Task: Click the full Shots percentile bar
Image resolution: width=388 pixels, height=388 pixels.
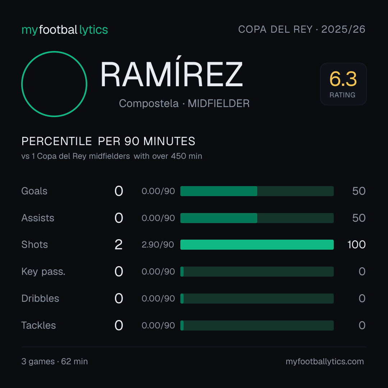Action: tap(257, 245)
